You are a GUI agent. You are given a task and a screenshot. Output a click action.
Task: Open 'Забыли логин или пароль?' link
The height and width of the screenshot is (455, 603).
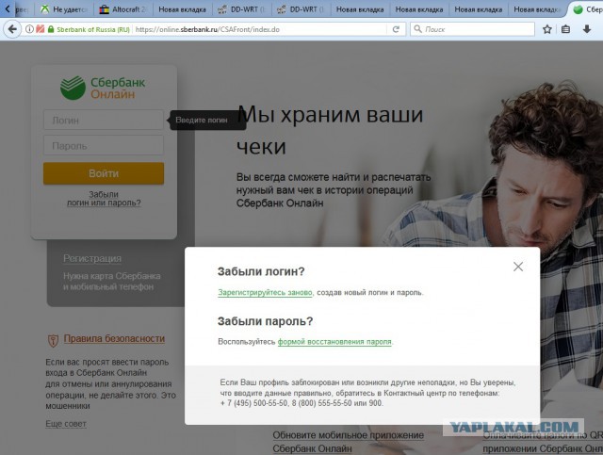(104, 199)
